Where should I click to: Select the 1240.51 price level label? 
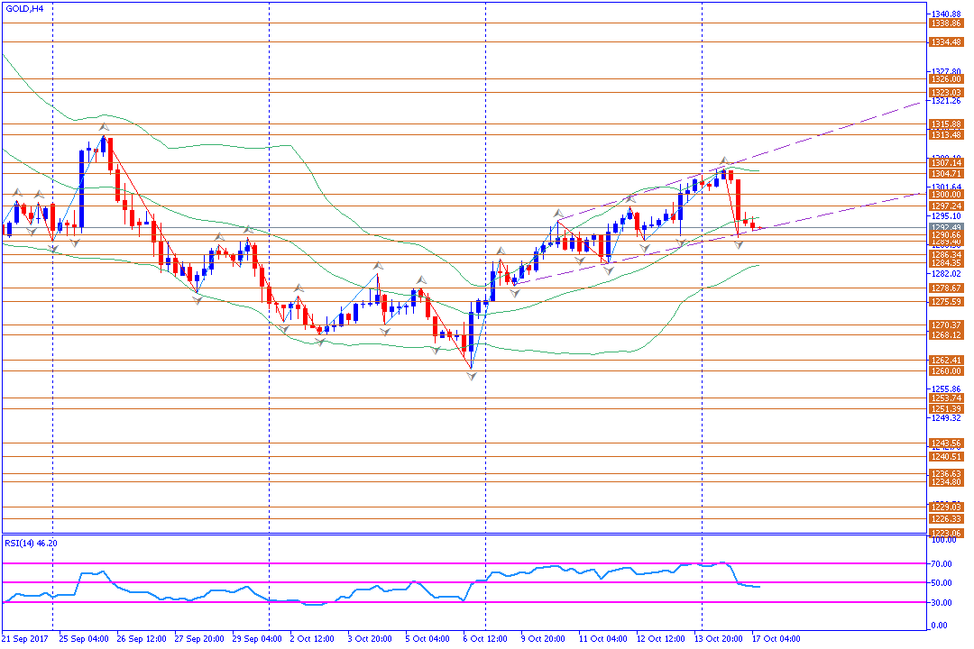946,456
